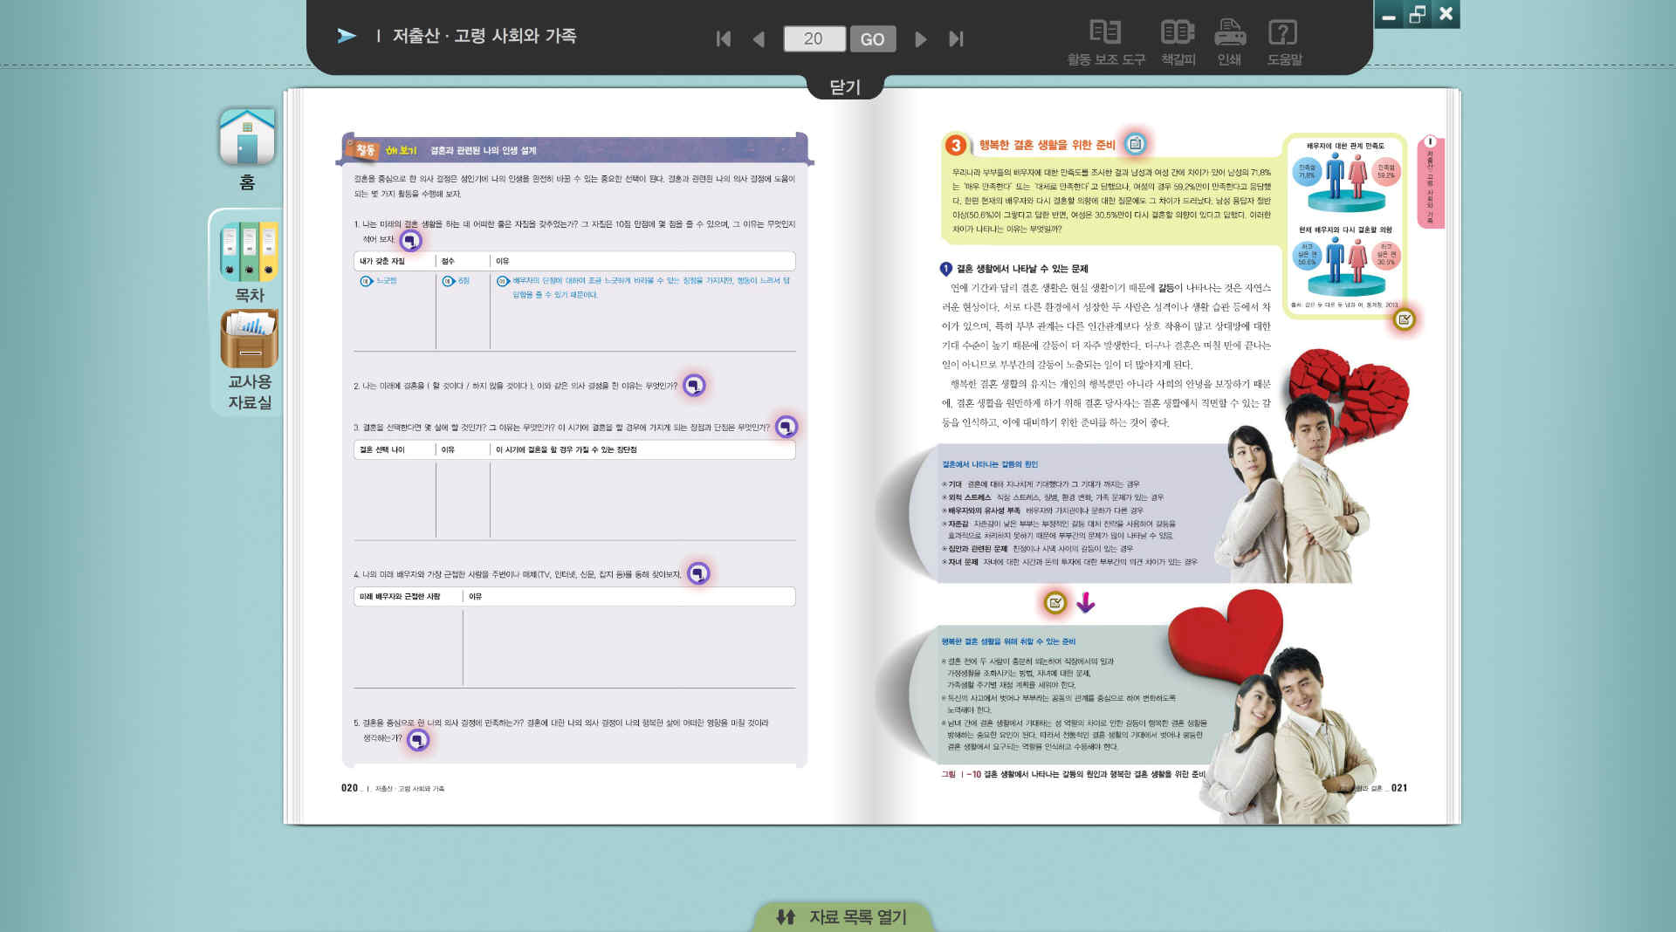Image resolution: width=1676 pixels, height=932 pixels.
Task: Select the pink chapter tab on right edge
Action: click(x=1431, y=182)
